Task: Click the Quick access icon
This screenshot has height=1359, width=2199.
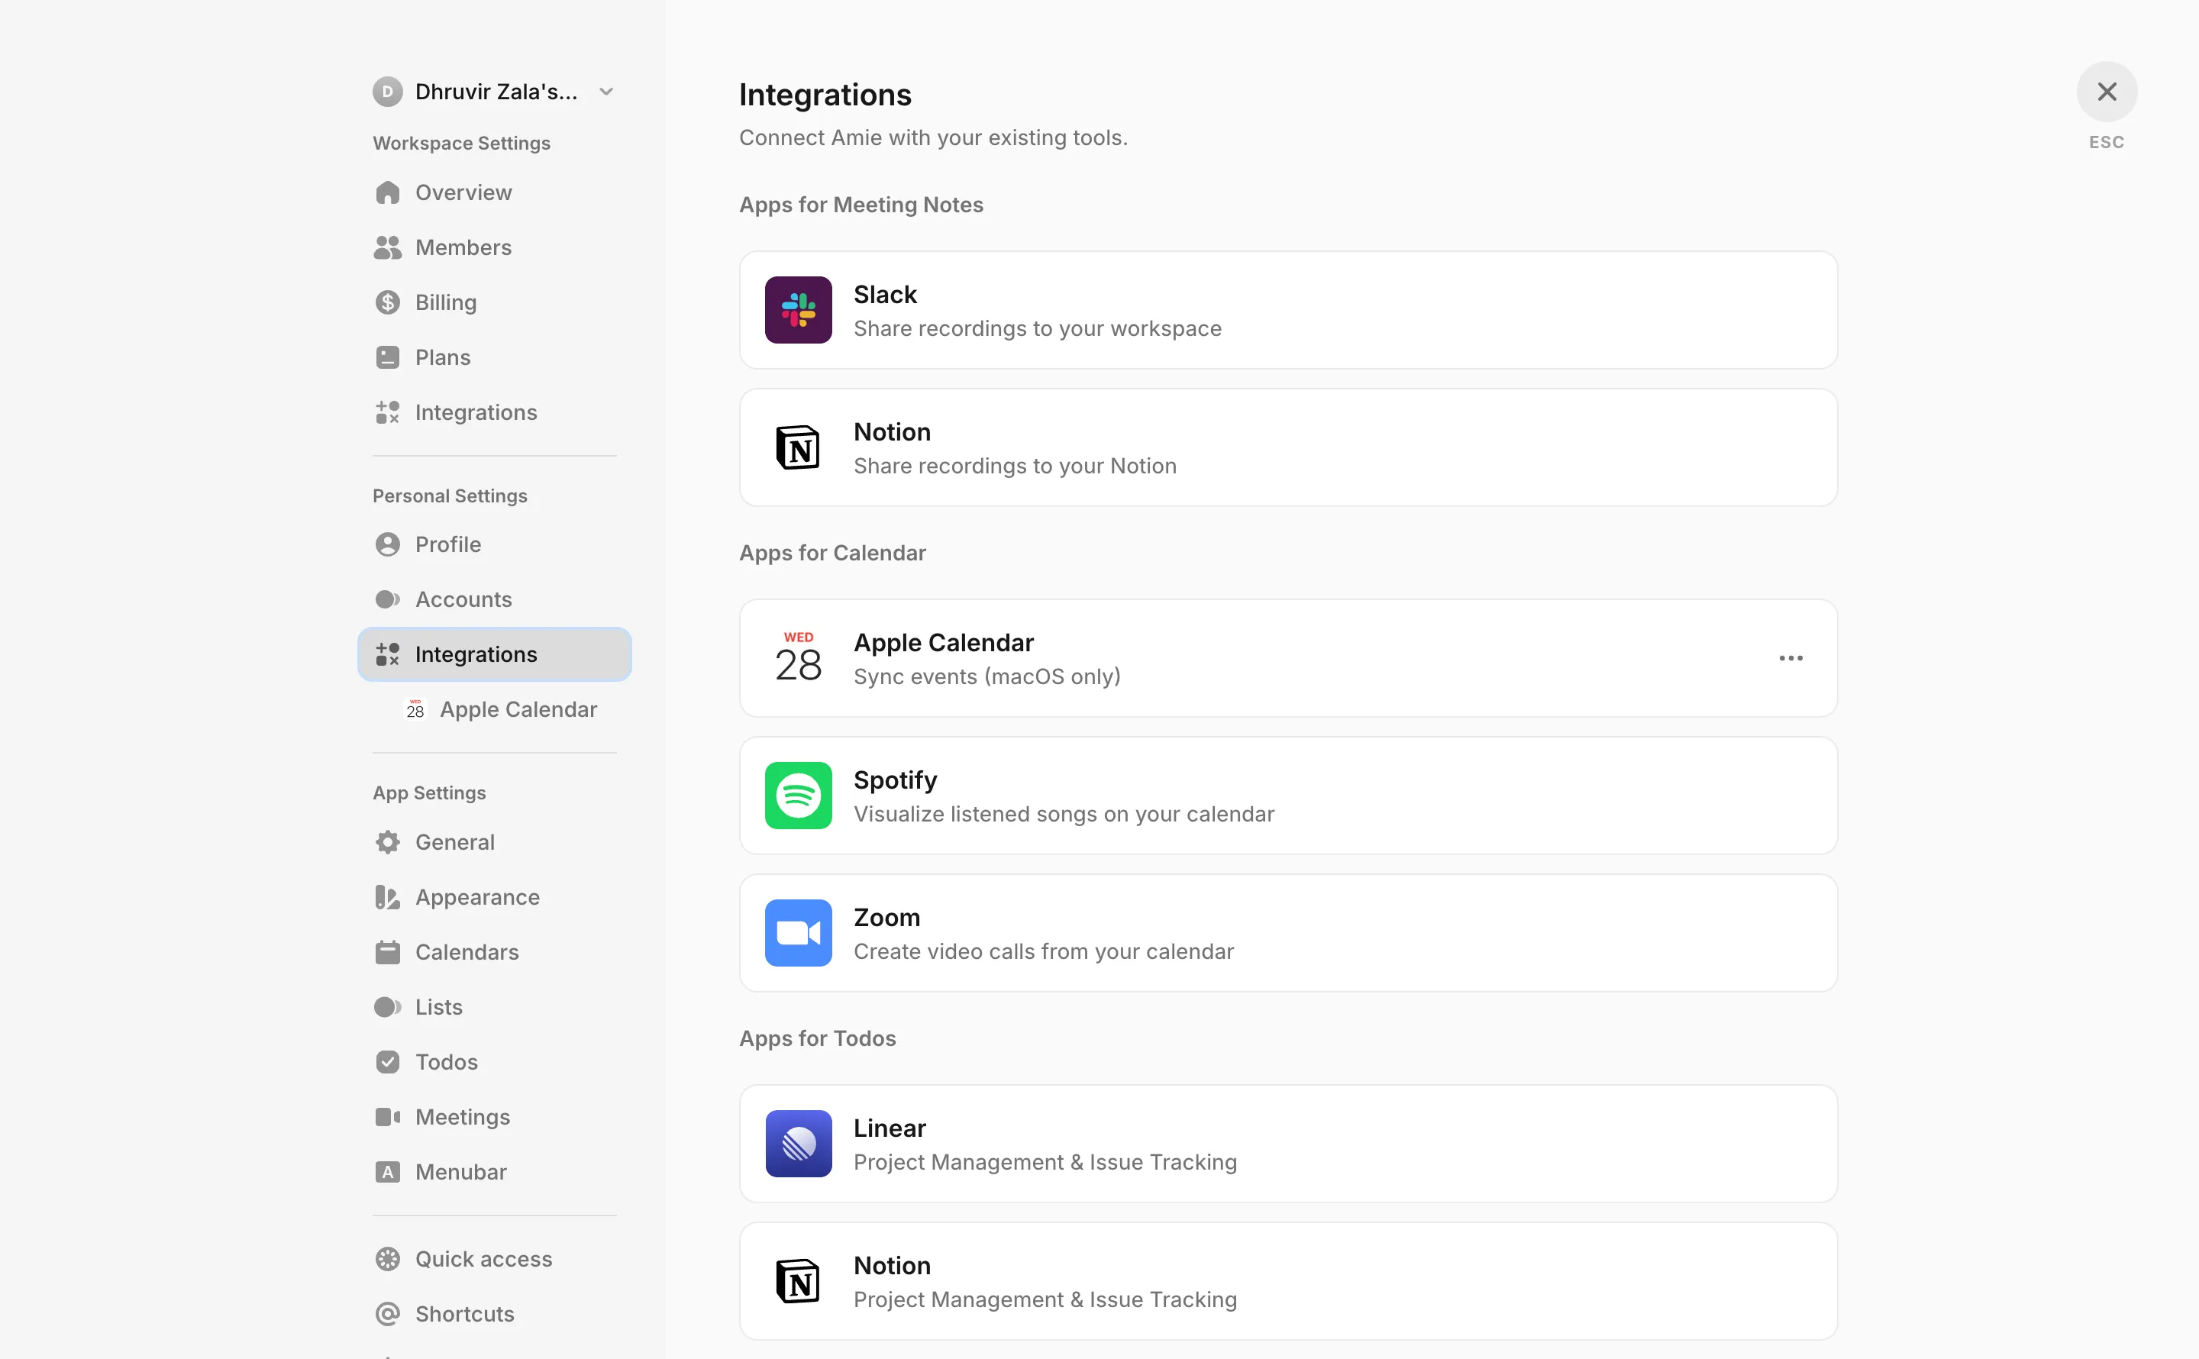Action: coord(387,1258)
